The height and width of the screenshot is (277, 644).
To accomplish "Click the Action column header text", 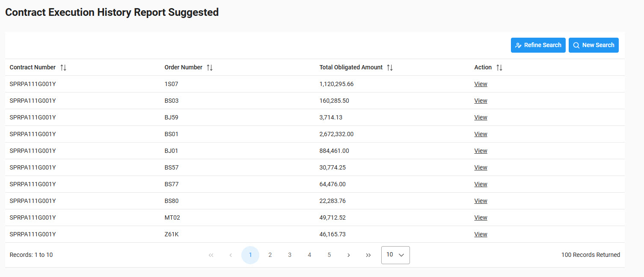I will (x=483, y=67).
